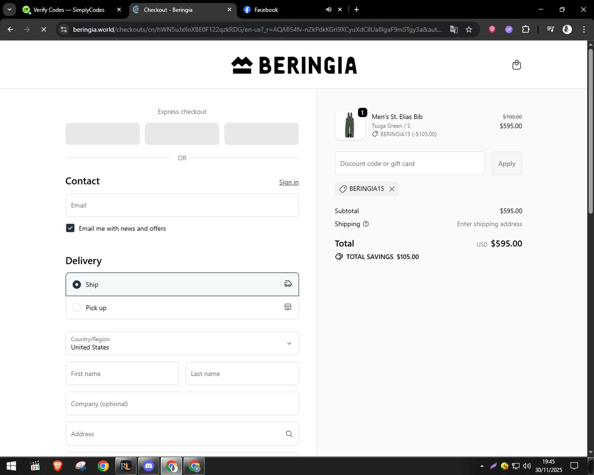Mute the Facebook tab audio icon
The height and width of the screenshot is (475, 594).
[329, 9]
